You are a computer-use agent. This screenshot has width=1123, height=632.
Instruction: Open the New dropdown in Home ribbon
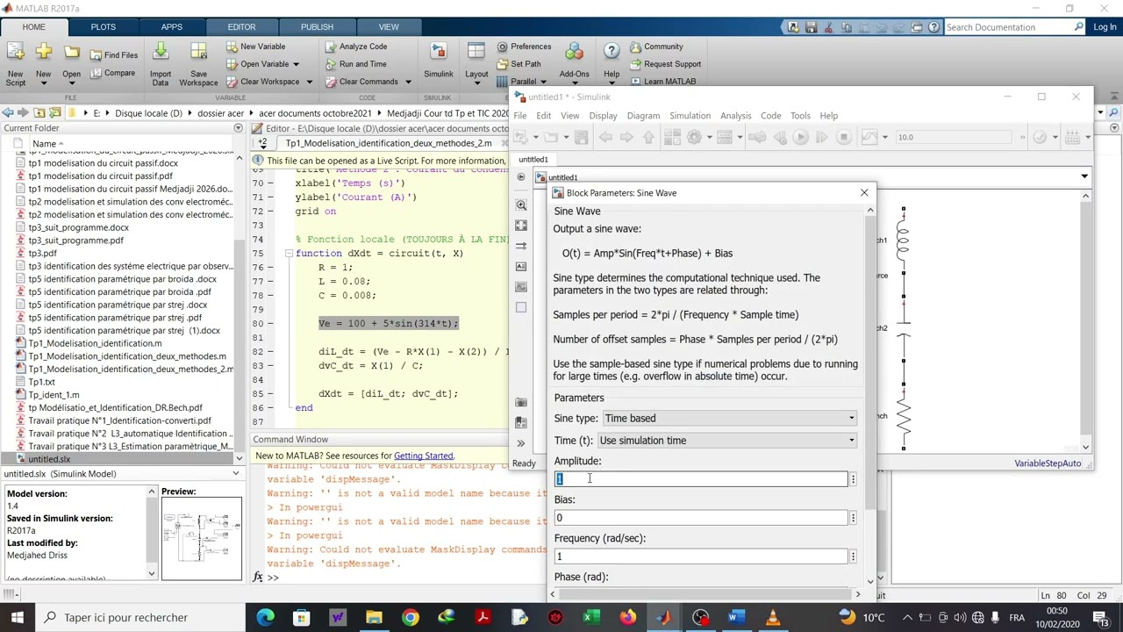[43, 65]
